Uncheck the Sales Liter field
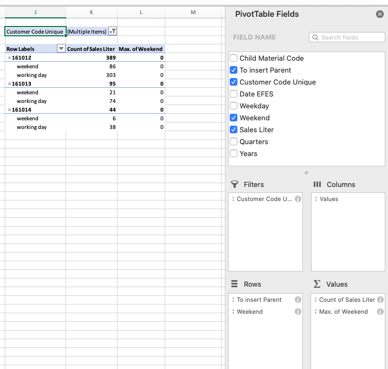Image resolution: width=388 pixels, height=369 pixels. [234, 130]
